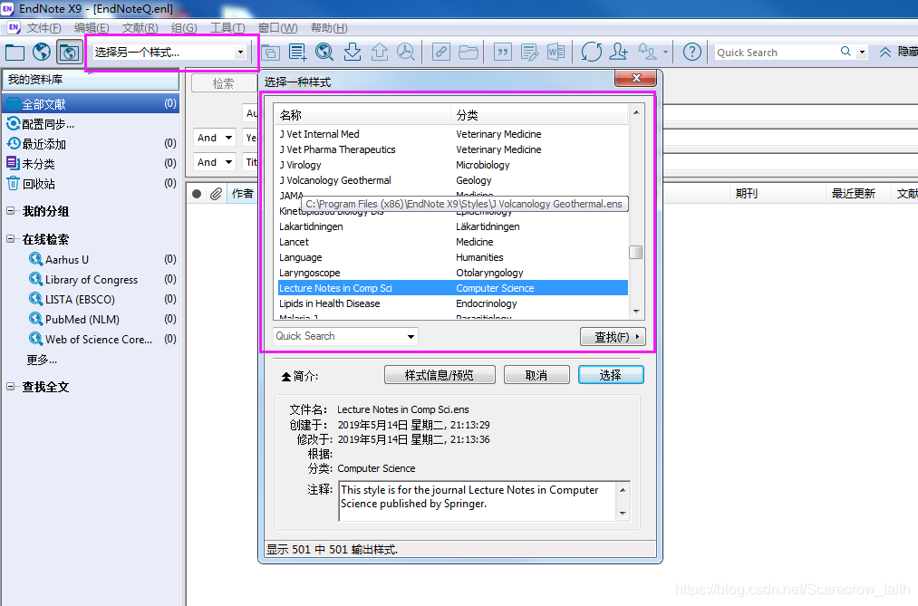Click the Sync Library icon
Viewport: 918px width, 606px height.
pyautogui.click(x=592, y=52)
